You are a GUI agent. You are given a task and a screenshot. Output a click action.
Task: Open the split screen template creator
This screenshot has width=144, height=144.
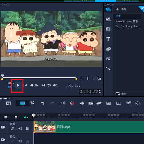click(x=118, y=103)
